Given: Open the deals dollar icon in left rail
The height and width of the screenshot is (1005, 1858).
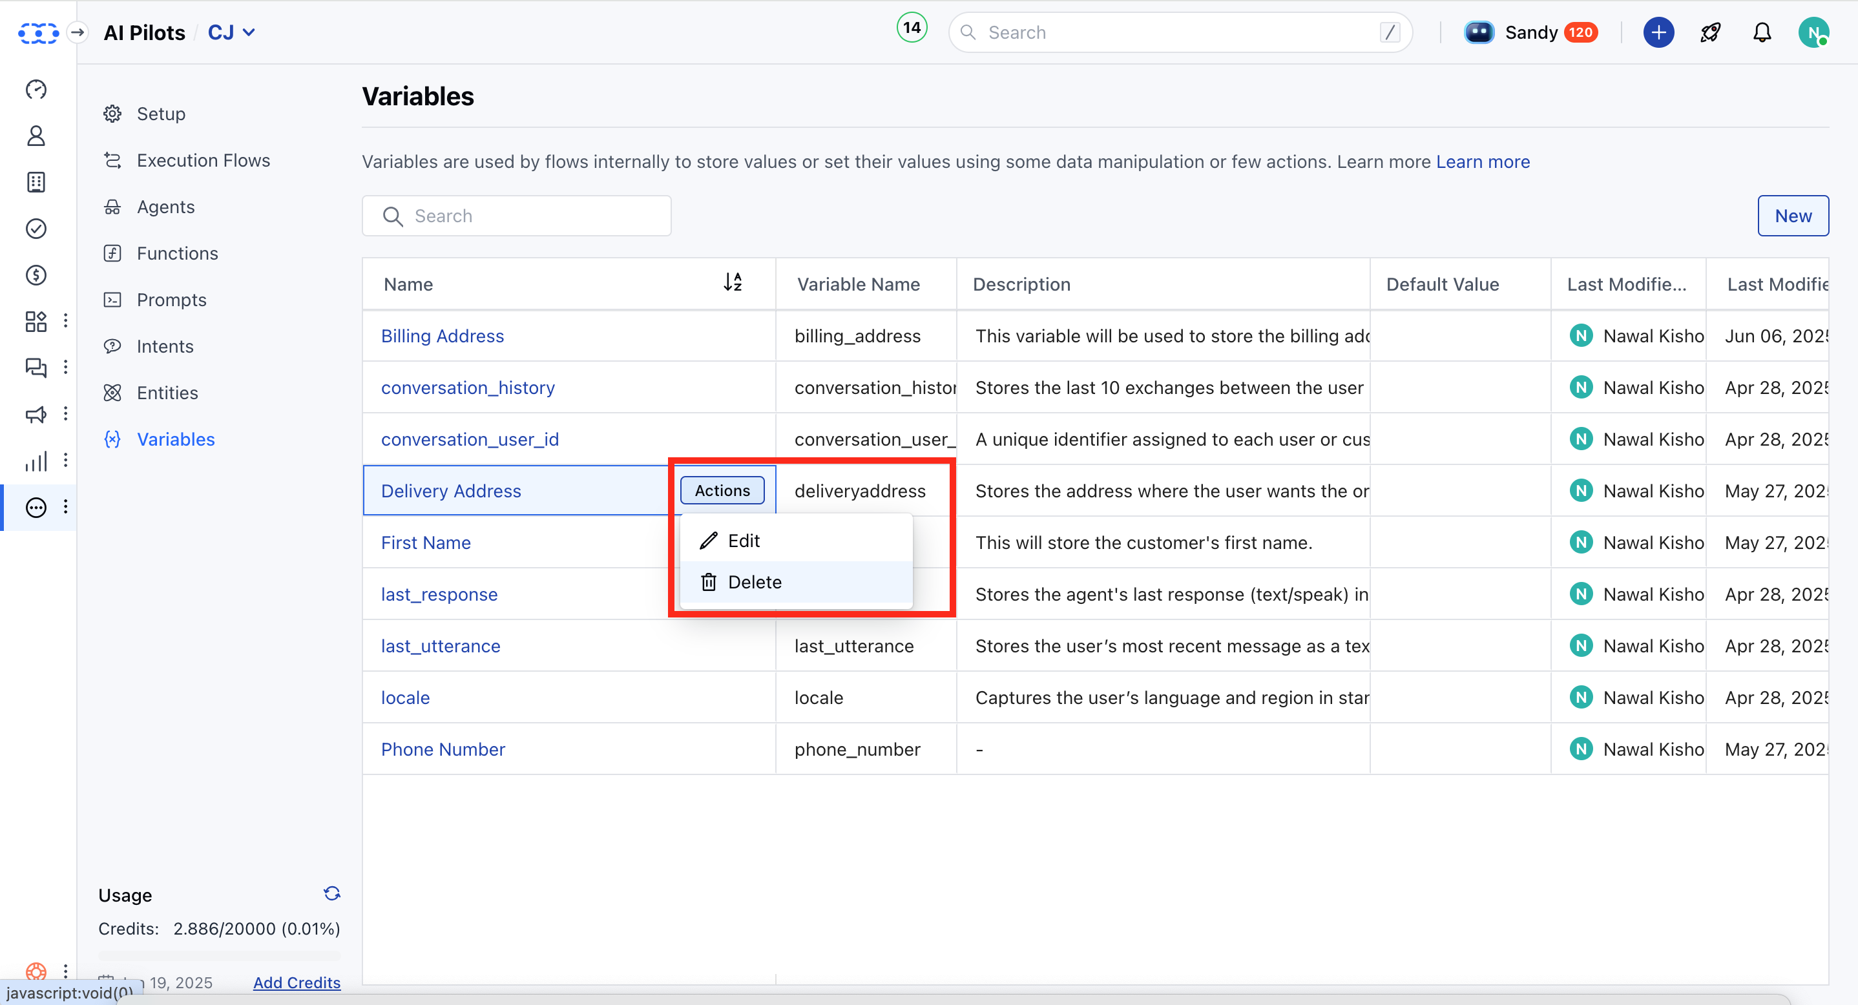Looking at the screenshot, I should pyautogui.click(x=36, y=275).
